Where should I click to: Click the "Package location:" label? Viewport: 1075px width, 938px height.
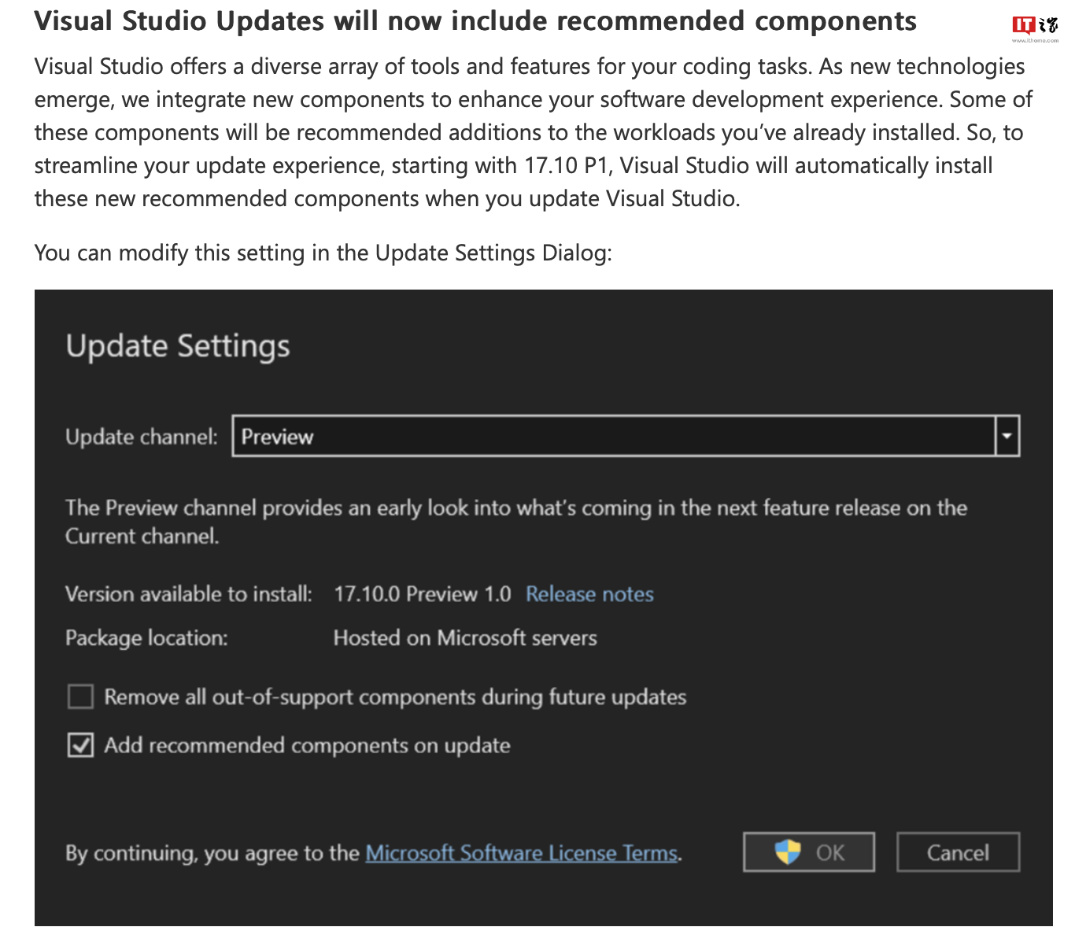(x=146, y=637)
